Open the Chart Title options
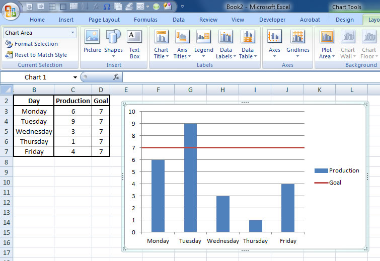This screenshot has width=380, height=261. tap(161, 44)
